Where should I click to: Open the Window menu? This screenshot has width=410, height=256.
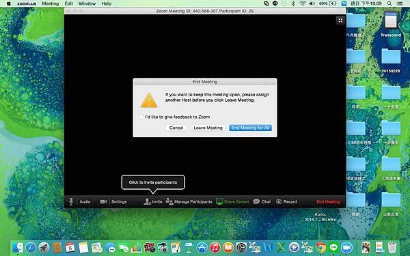click(x=87, y=3)
